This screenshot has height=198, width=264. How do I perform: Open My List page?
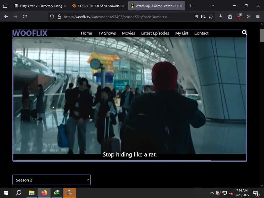pyautogui.click(x=182, y=33)
